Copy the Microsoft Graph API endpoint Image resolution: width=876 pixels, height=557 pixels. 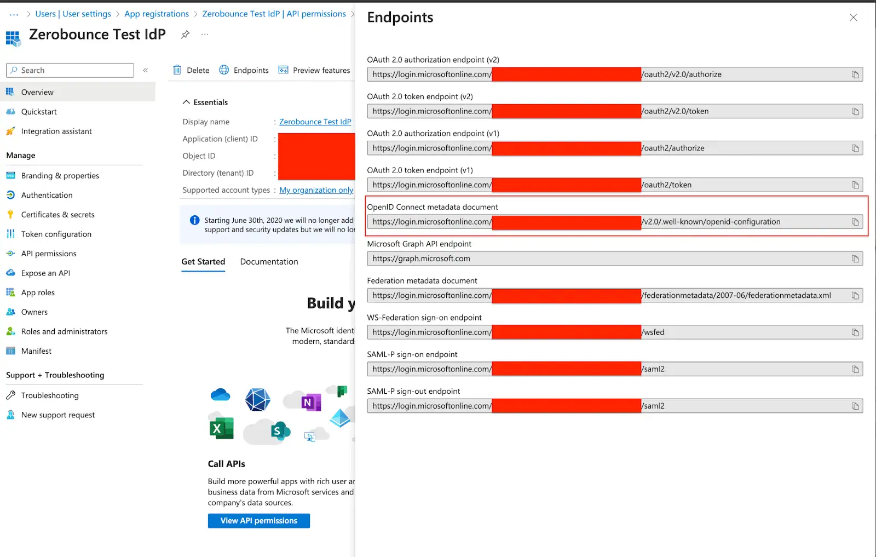(854, 259)
